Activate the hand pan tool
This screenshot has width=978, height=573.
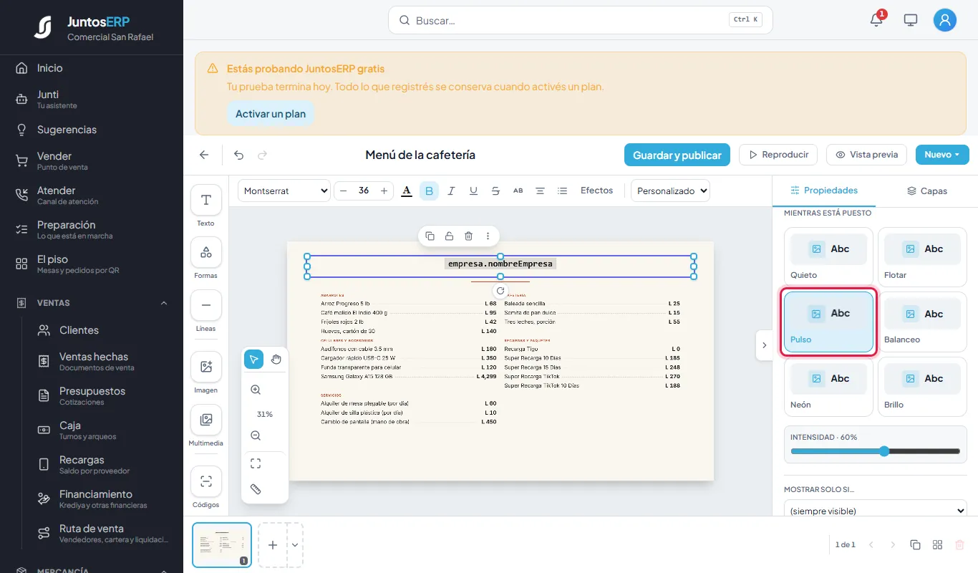click(x=276, y=359)
